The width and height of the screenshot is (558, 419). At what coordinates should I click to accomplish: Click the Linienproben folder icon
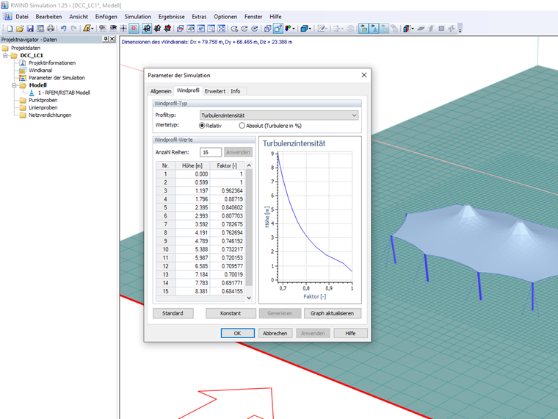click(x=23, y=107)
